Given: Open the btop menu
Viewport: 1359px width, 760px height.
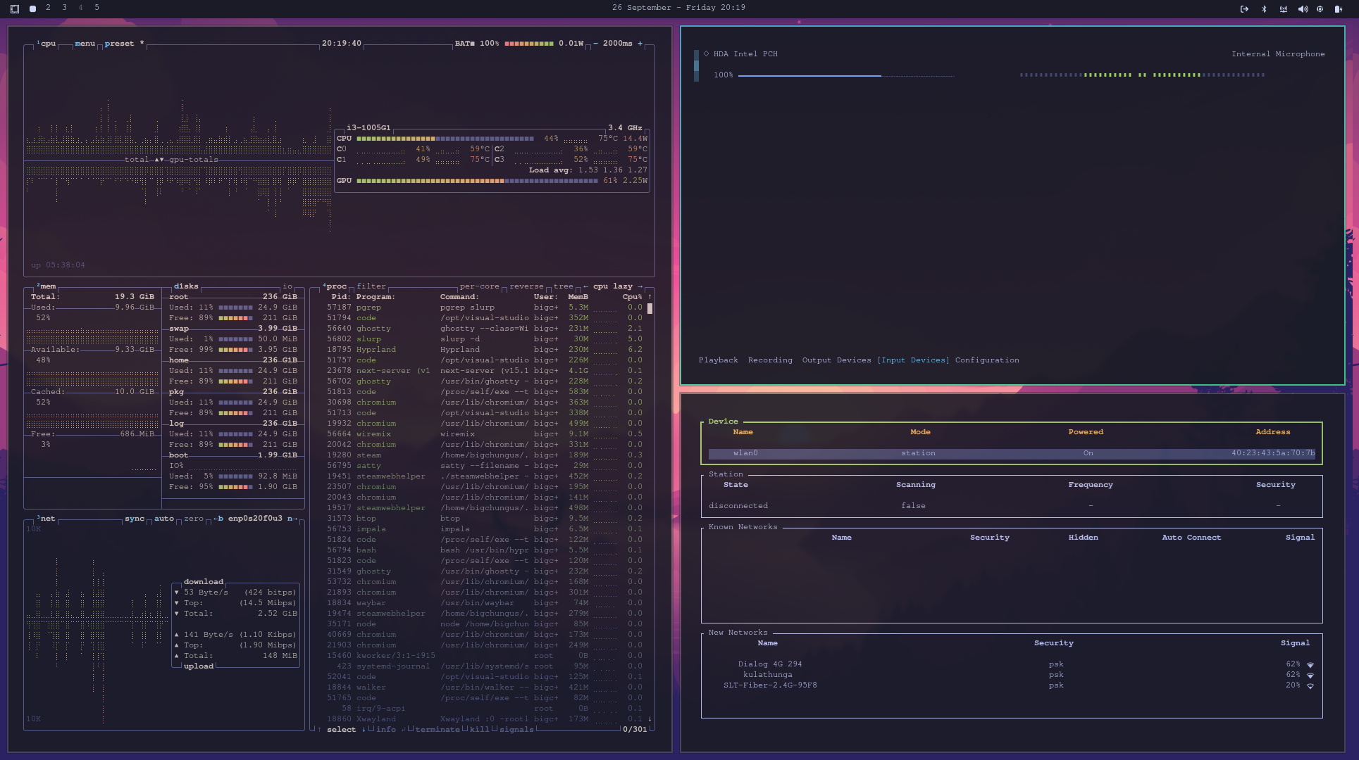Looking at the screenshot, I should (85, 44).
